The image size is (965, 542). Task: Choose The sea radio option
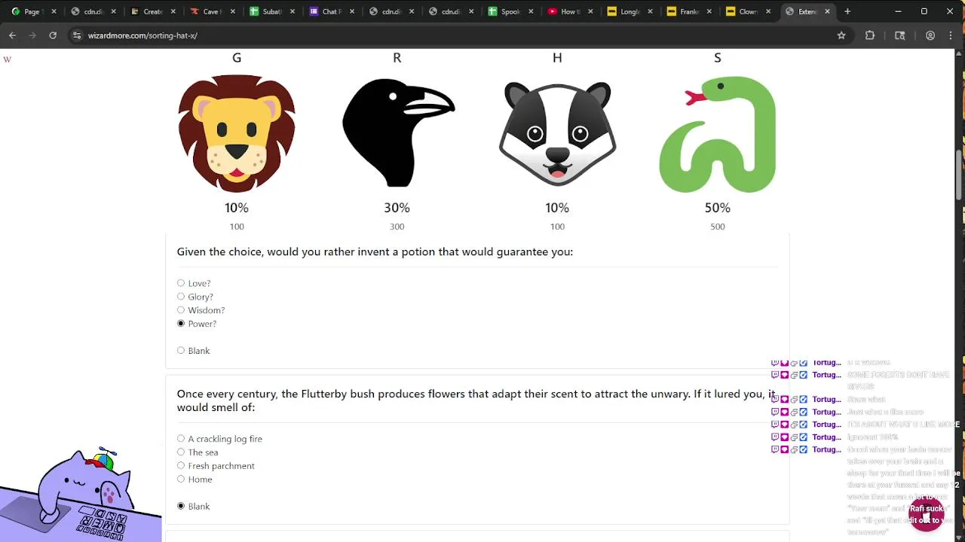tap(181, 452)
